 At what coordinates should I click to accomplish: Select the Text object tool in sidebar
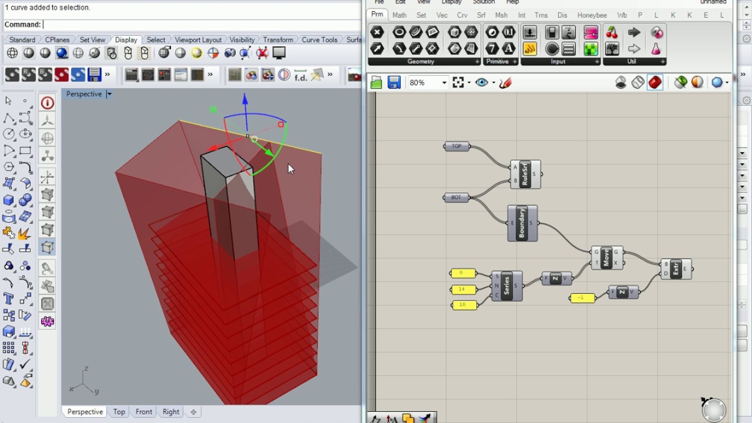point(9,299)
